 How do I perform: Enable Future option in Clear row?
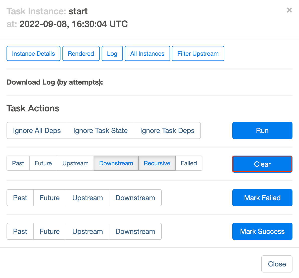tap(43, 163)
